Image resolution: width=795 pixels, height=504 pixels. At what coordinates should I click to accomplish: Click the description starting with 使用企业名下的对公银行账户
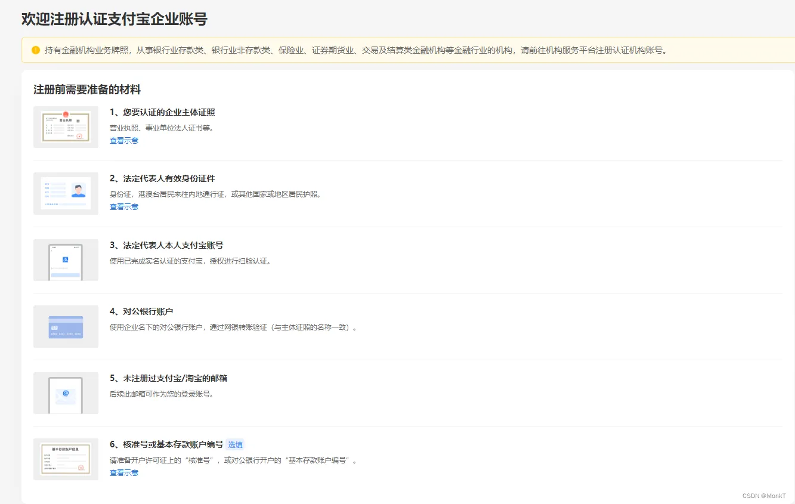pyautogui.click(x=234, y=327)
